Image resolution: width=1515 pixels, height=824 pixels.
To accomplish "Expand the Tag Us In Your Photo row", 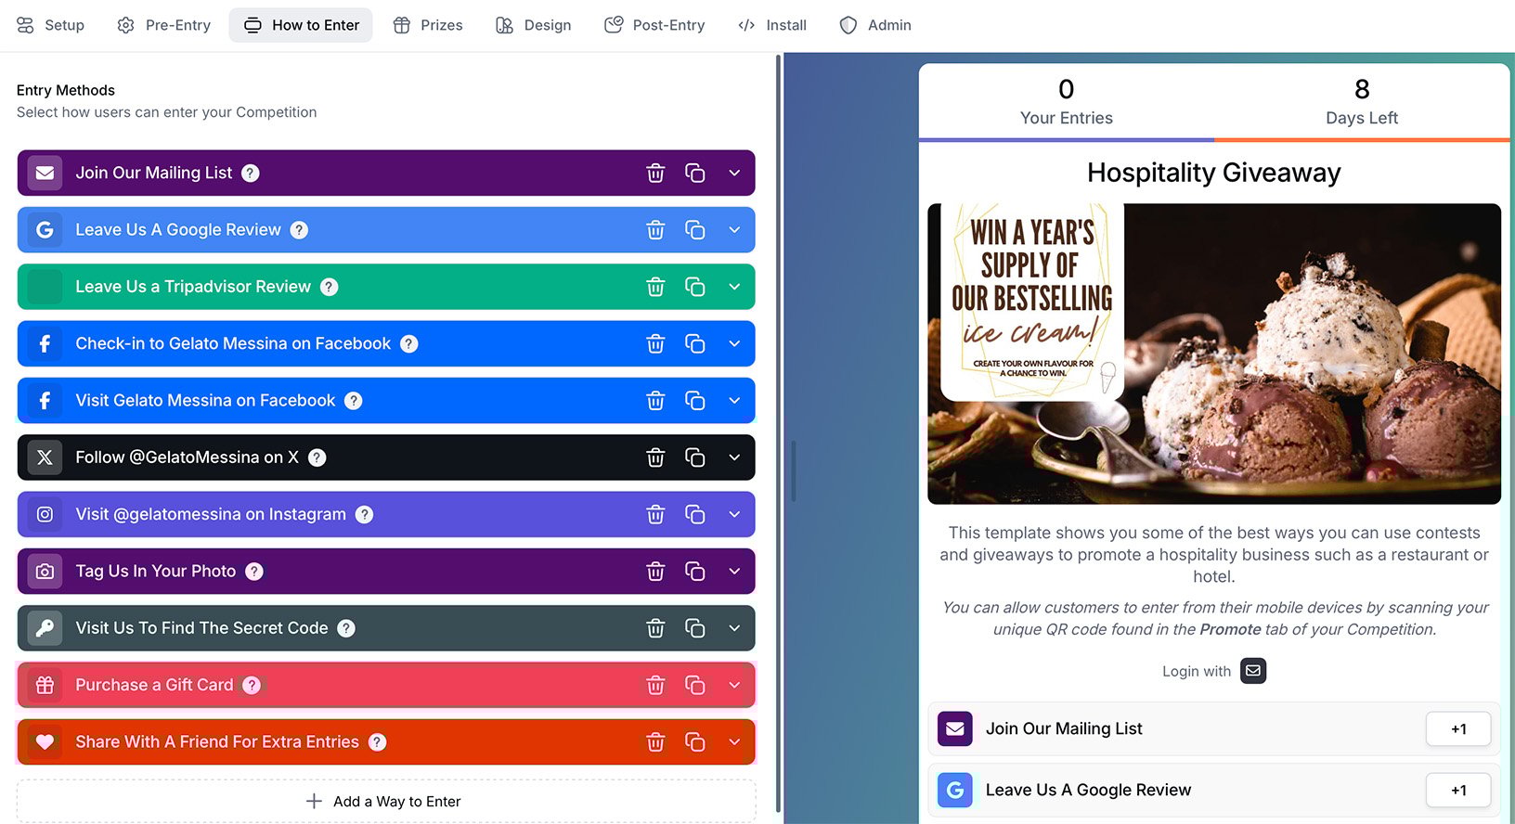I will 734,572.
